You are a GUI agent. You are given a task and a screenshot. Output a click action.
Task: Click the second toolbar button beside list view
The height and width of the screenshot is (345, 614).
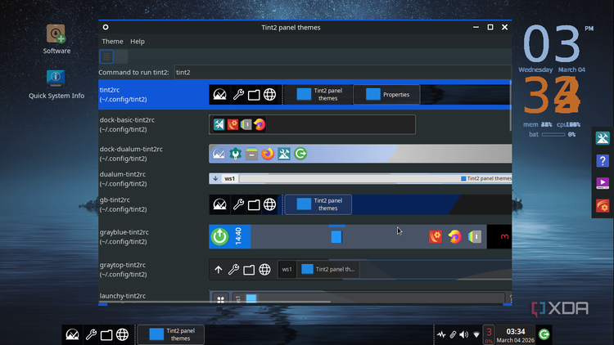click(121, 56)
